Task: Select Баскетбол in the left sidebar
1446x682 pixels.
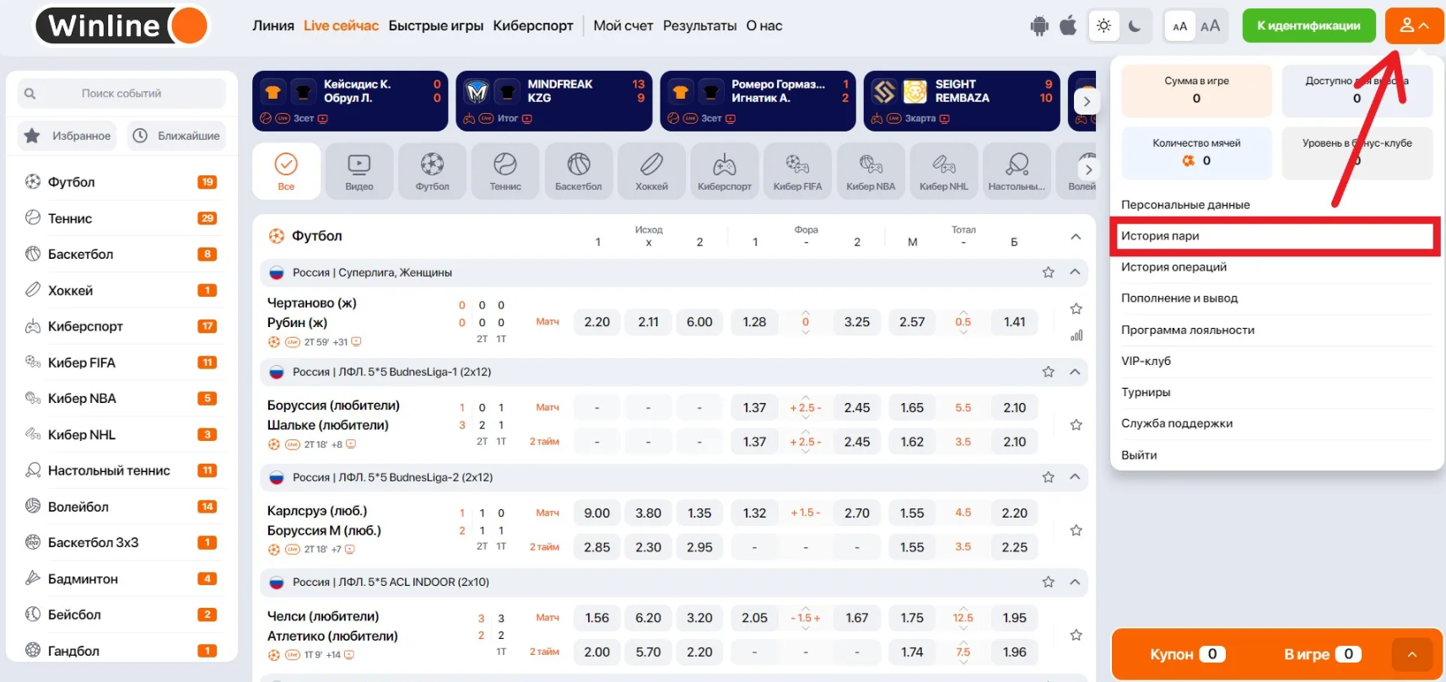Action: click(x=121, y=254)
